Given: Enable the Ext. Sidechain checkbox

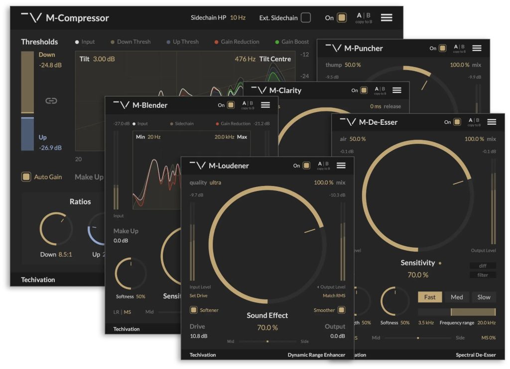Looking at the screenshot, I should pos(305,18).
